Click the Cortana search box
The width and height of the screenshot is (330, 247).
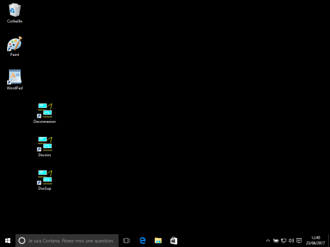pos(67,241)
